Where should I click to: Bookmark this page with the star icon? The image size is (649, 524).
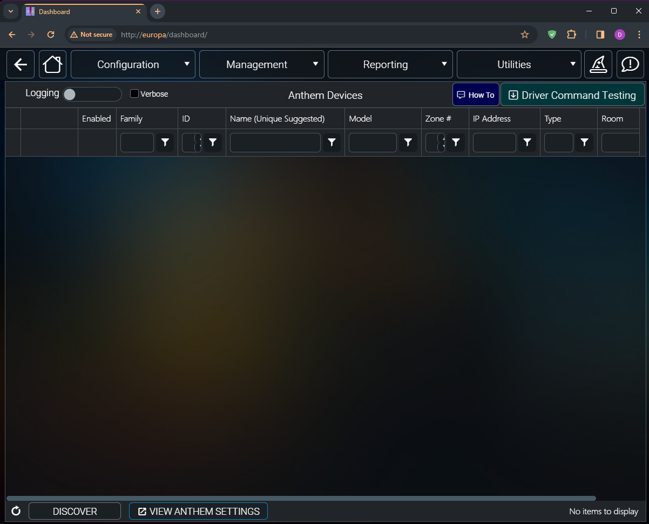click(x=525, y=35)
